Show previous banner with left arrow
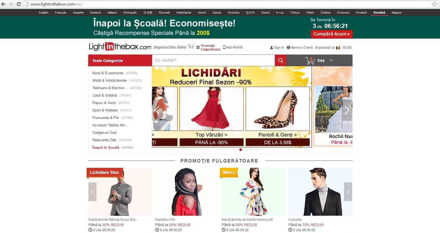 pyautogui.click(x=157, y=110)
